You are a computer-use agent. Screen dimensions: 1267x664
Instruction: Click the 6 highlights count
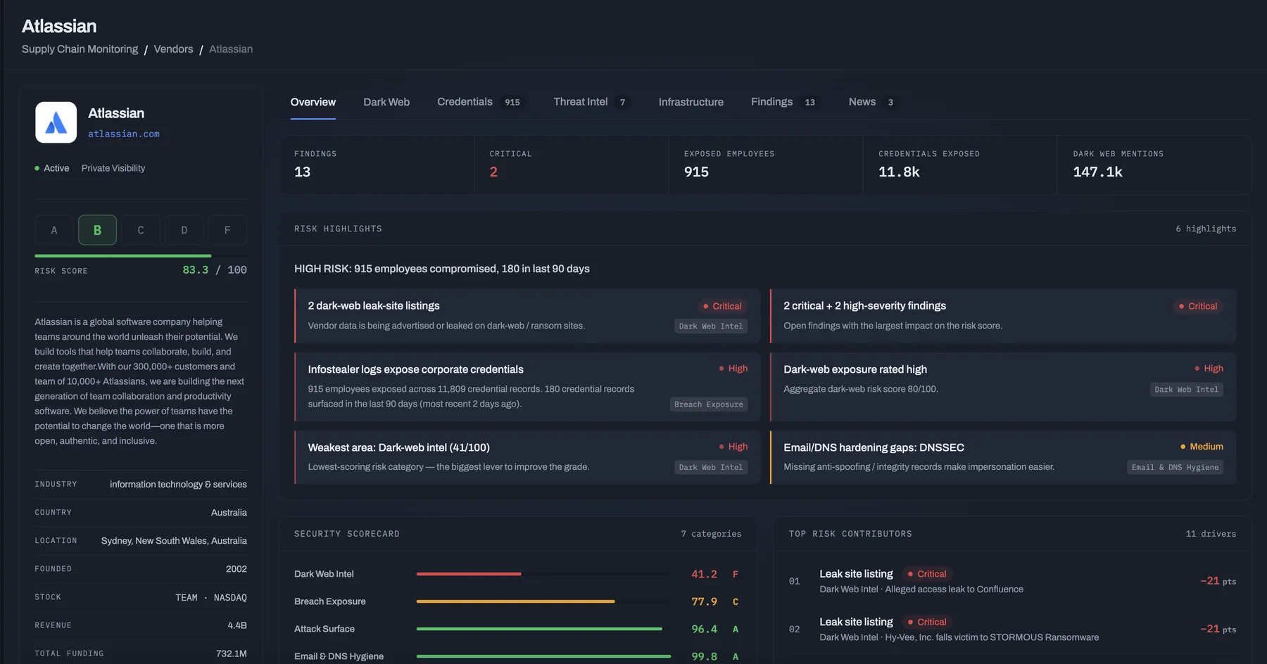(x=1206, y=229)
